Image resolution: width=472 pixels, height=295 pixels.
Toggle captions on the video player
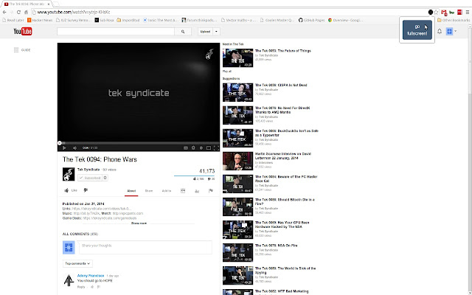tap(186, 147)
